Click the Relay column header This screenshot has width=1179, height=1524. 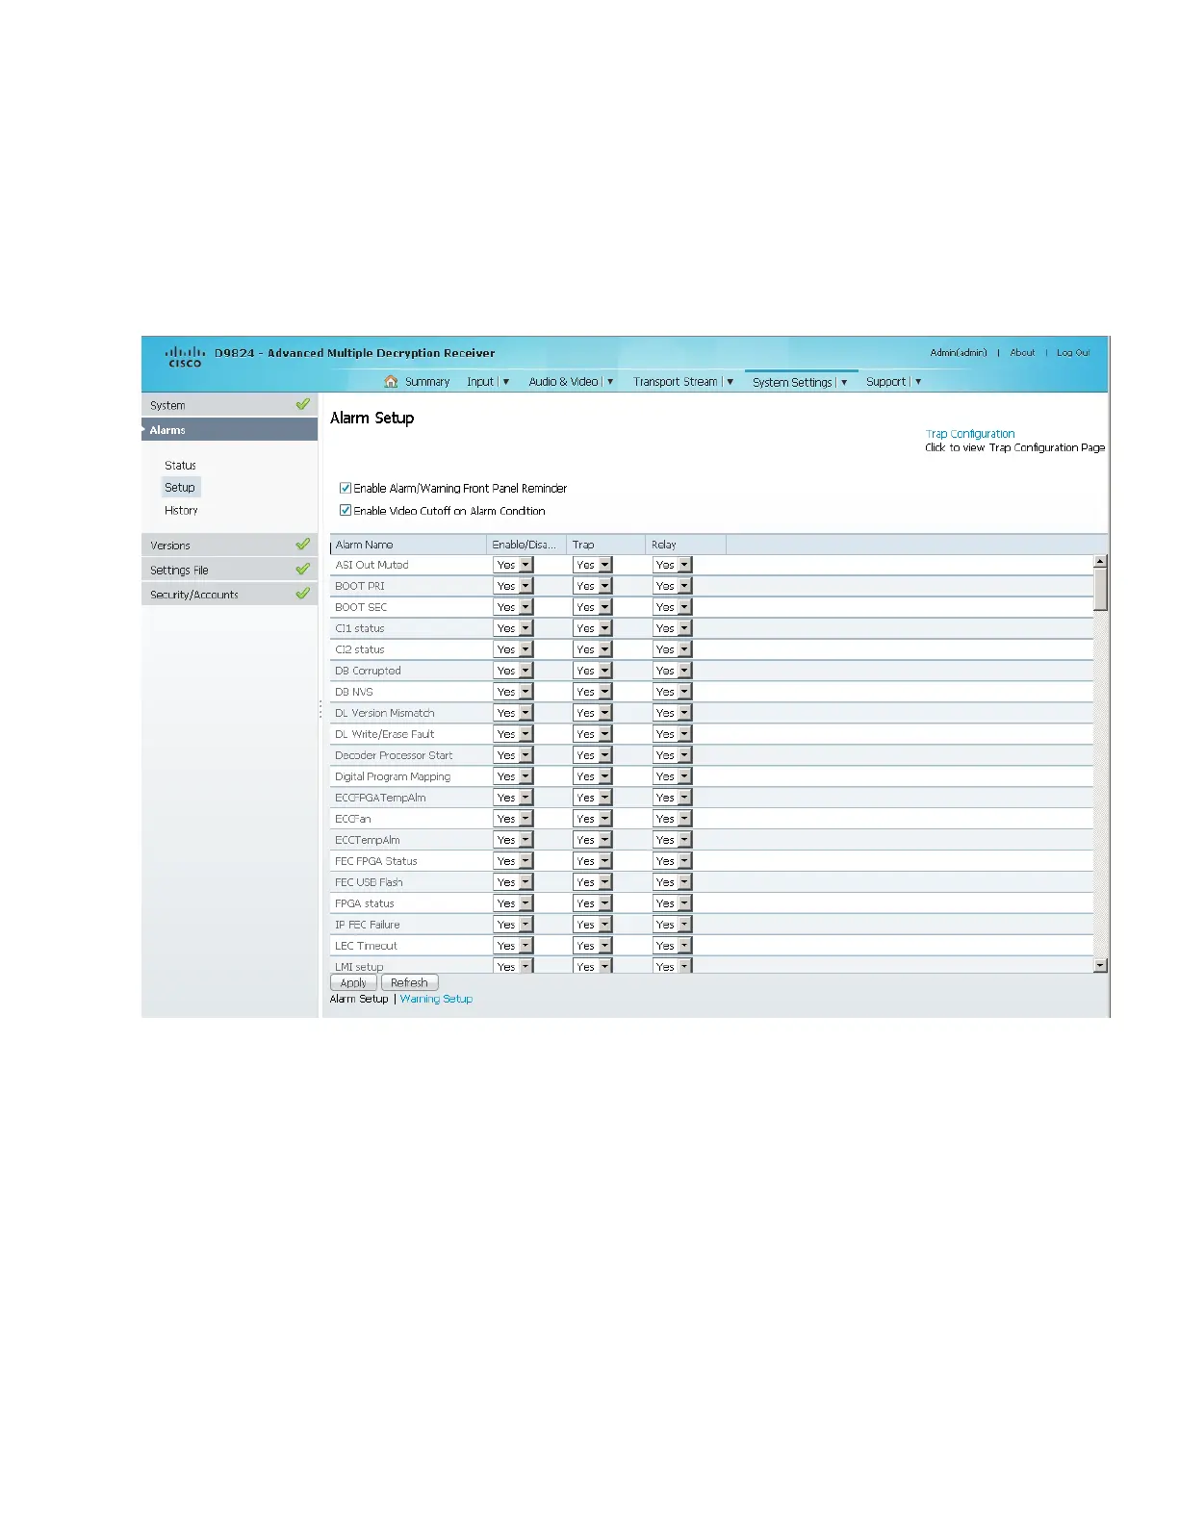click(x=685, y=545)
